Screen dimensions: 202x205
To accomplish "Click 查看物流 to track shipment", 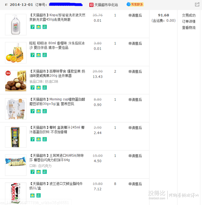I will [x=189, y=28].
